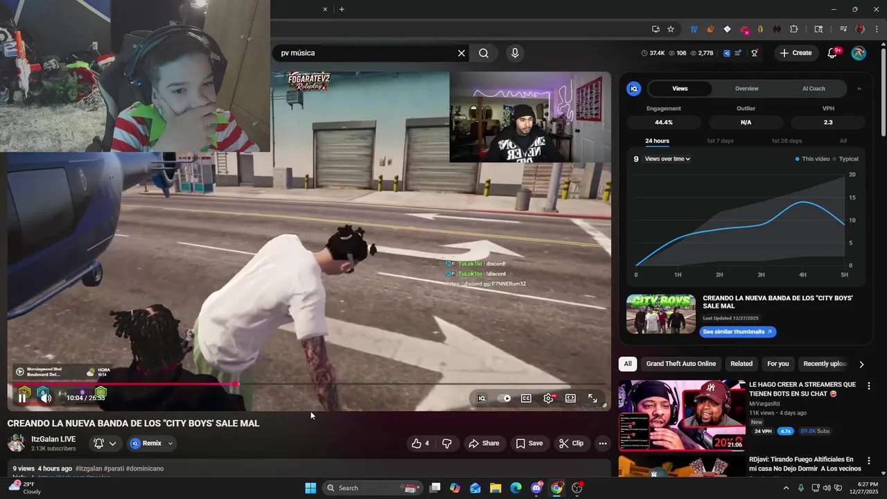
Task: Toggle 'This video' legend series
Action: pos(813,159)
